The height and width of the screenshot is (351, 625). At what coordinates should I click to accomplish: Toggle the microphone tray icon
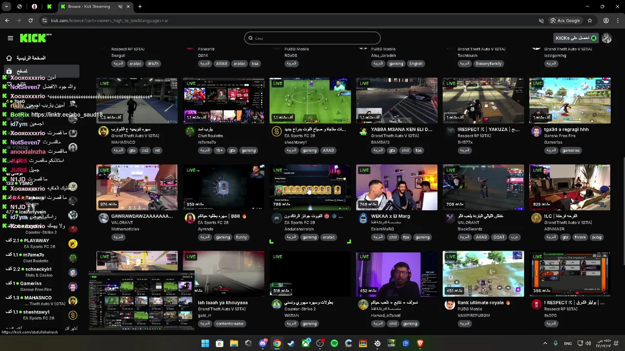pyautogui.click(x=556, y=343)
